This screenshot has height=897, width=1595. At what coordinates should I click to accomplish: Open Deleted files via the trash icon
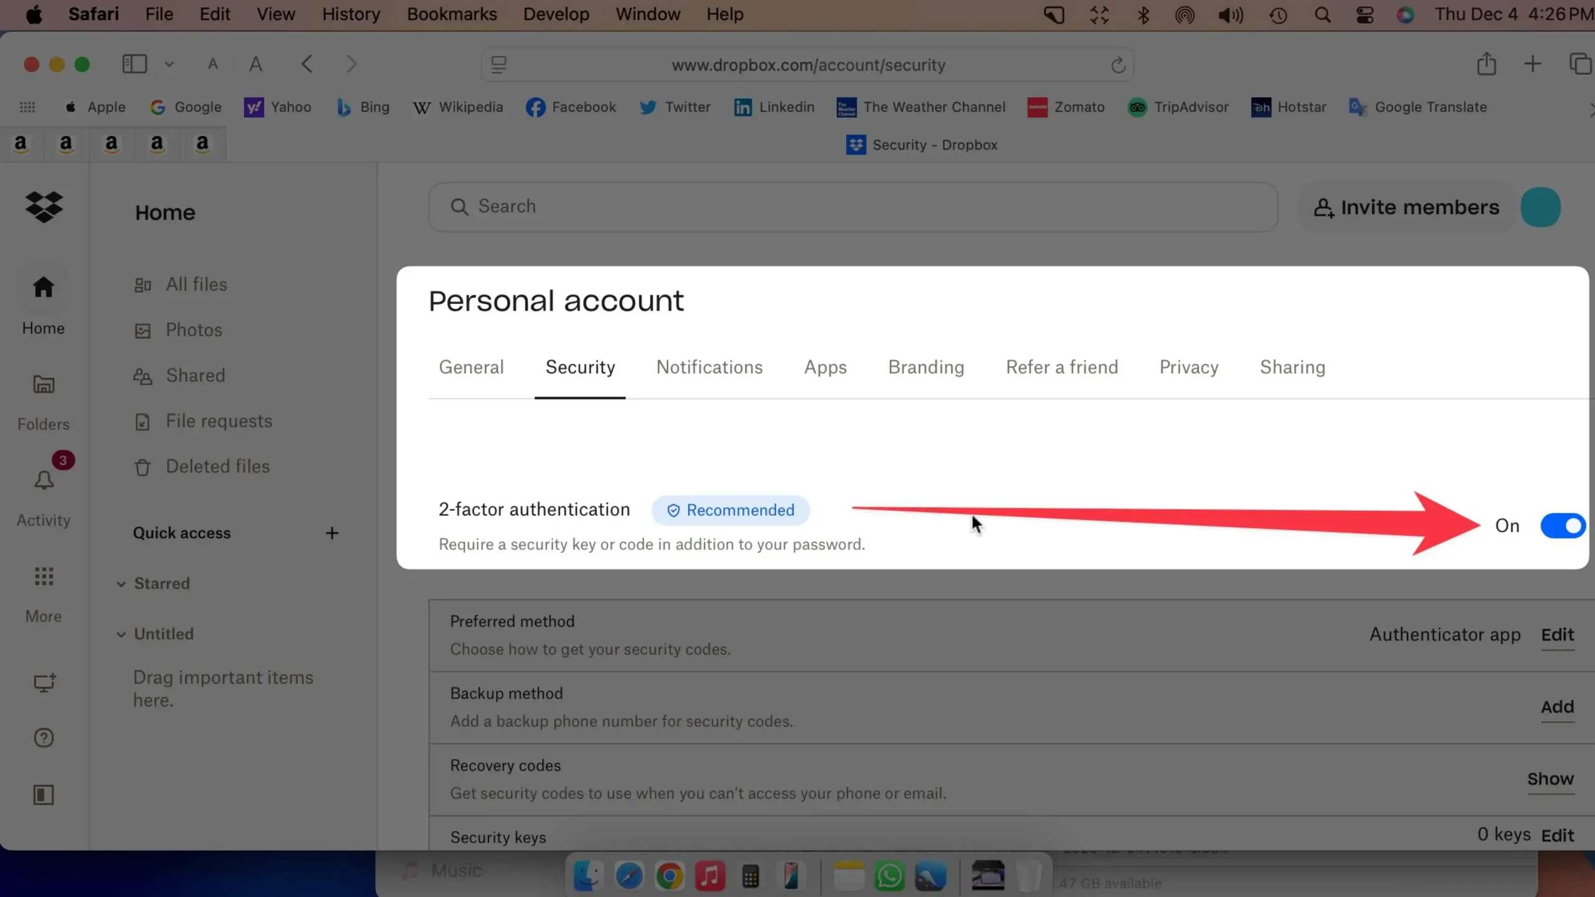pos(143,466)
